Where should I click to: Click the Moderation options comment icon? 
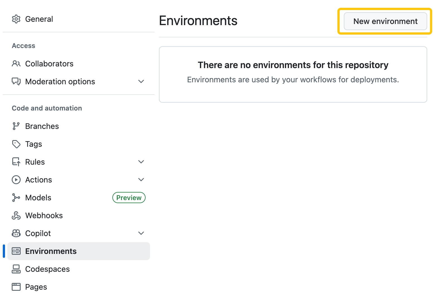tap(16, 81)
